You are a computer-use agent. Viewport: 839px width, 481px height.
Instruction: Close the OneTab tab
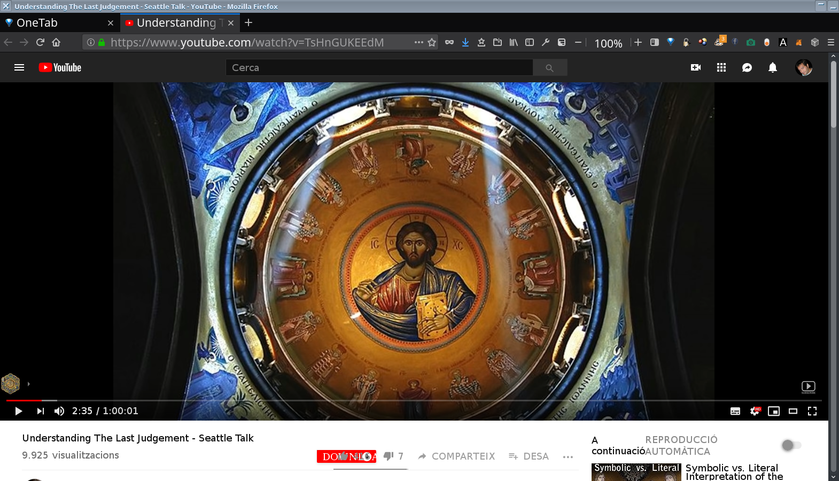click(111, 23)
